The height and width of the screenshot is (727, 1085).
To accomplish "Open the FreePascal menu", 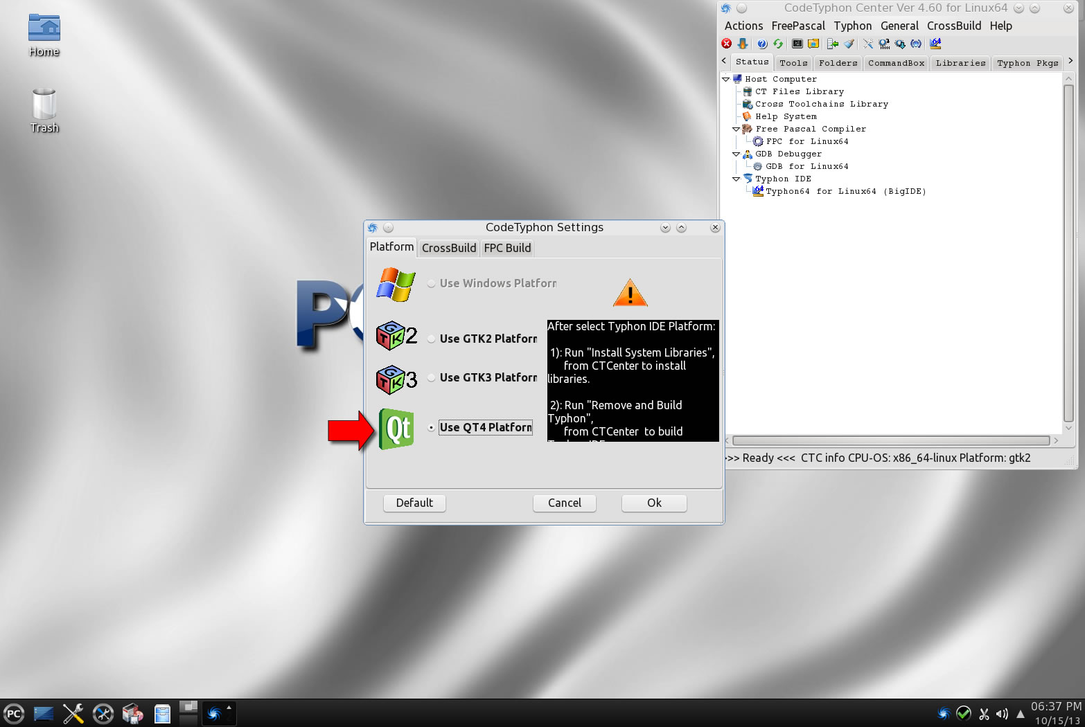I will (x=798, y=26).
